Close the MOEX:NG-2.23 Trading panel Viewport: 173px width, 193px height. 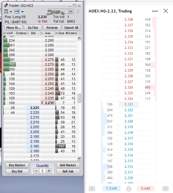(166, 11)
